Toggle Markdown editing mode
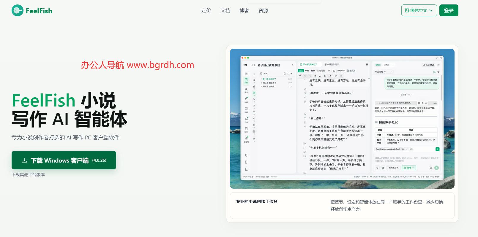Image resolution: width=478 pixels, height=237 pixels. pos(339,71)
